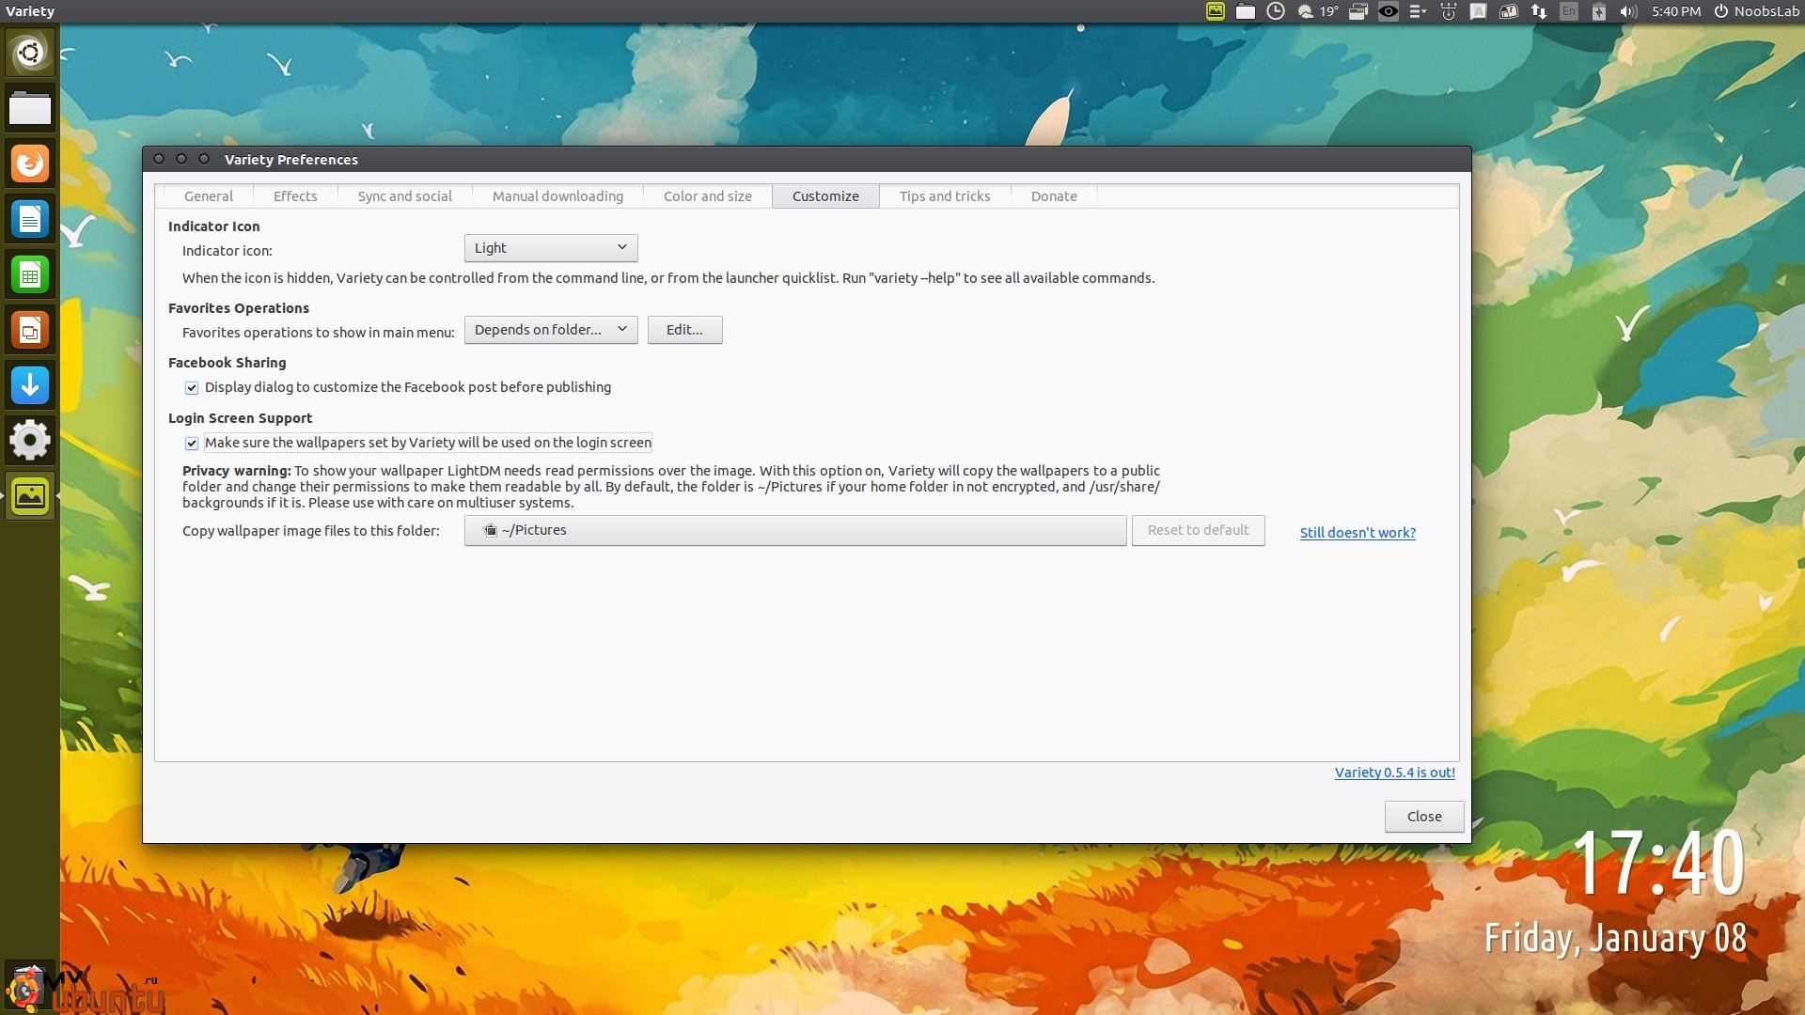1805x1015 pixels.
Task: Open the sound volume indicator
Action: coord(1628,11)
